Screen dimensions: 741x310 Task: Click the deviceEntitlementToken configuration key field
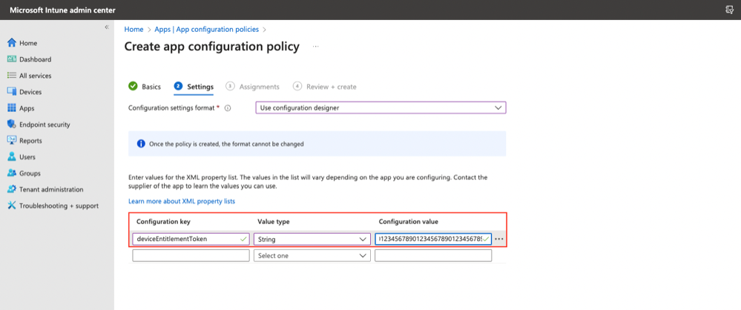point(191,239)
